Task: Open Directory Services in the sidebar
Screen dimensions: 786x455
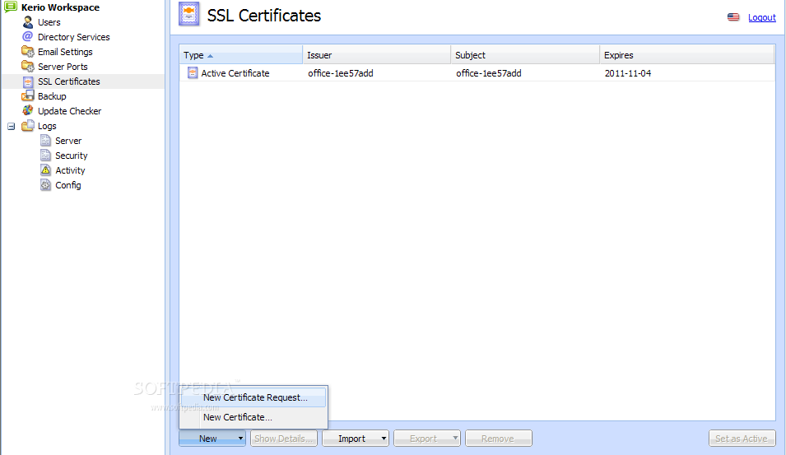Action: [x=74, y=37]
